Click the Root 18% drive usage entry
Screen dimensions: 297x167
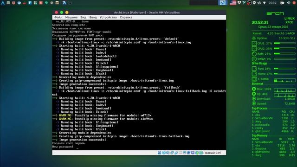click(264, 69)
